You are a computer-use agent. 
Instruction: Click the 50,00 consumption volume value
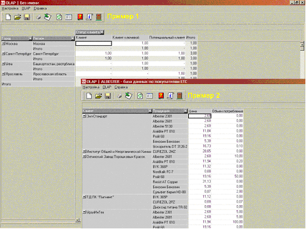pyautogui.click(x=239, y=176)
